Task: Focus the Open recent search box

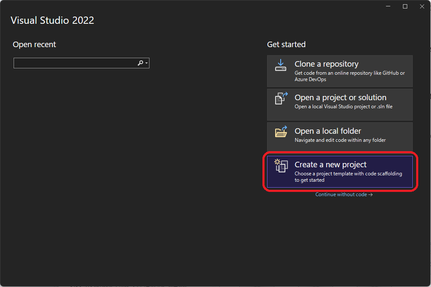Action: pos(82,63)
